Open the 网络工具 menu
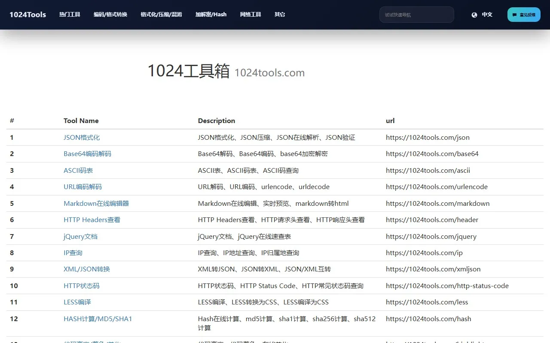550x343 pixels. 251,14
